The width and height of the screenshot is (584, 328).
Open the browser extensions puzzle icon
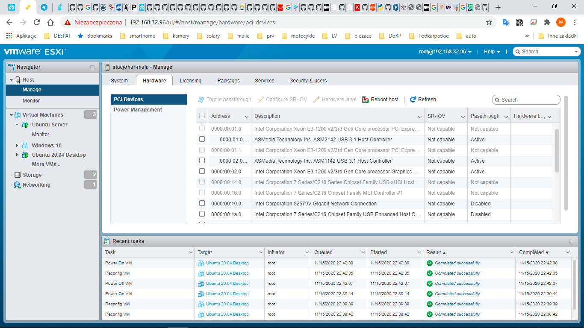[x=547, y=22]
